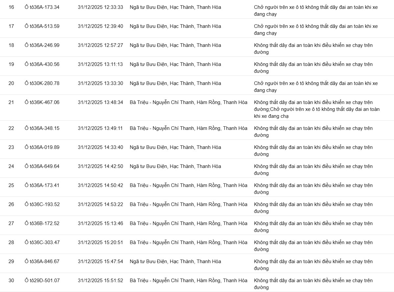This screenshot has height=292, width=394.
Task: Select row number 19
Action: (11, 64)
